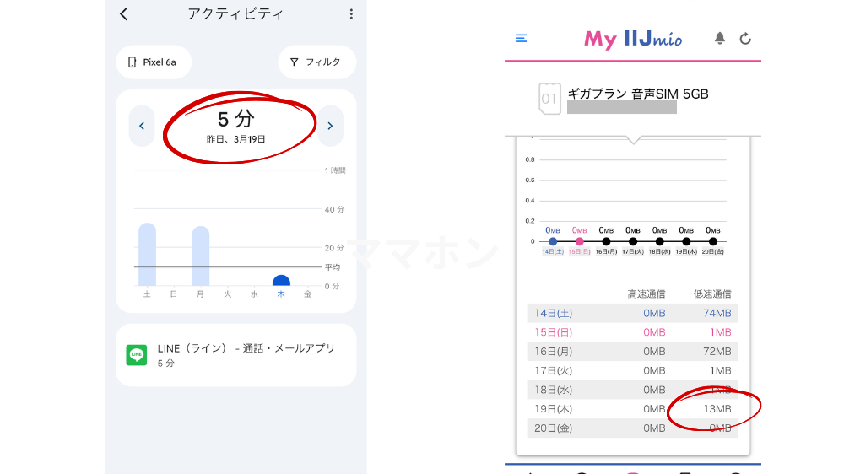Select 16日(月) data point on graph
Viewport: 844px width, 474px height.
[606, 241]
